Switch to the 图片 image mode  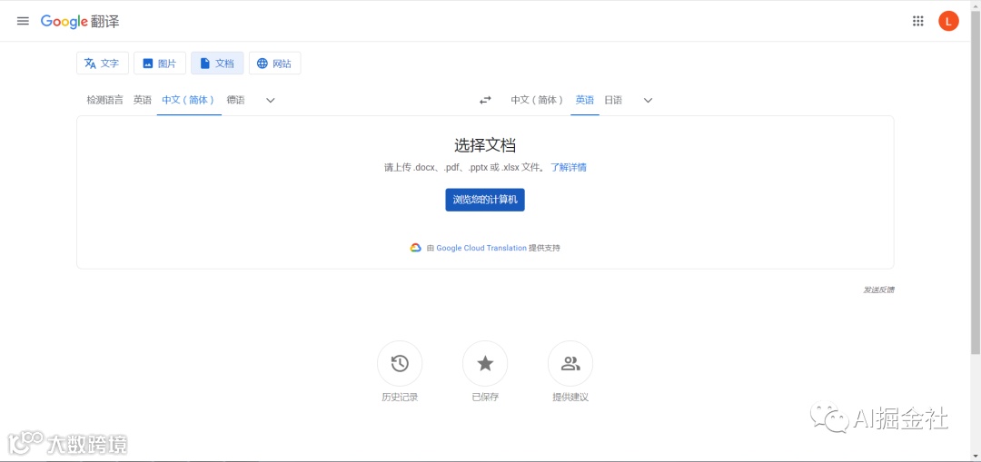click(160, 64)
